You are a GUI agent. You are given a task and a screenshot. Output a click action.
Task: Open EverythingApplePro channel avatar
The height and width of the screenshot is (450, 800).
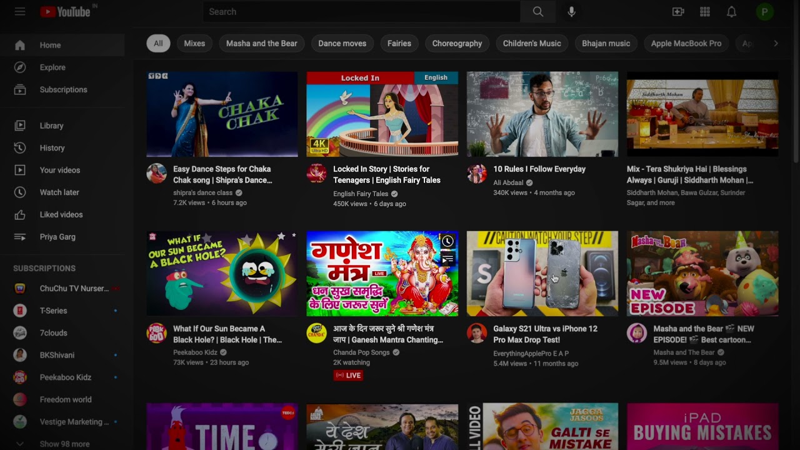pyautogui.click(x=476, y=333)
